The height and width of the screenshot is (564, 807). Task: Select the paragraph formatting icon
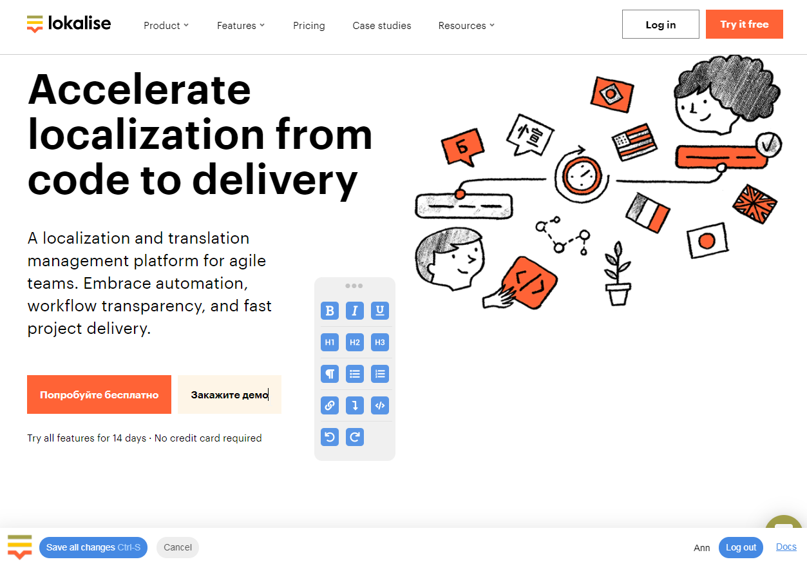(x=329, y=373)
